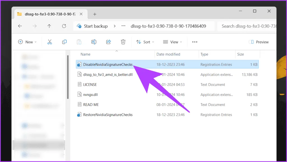Navigate back with the back arrow
The width and height of the screenshot is (287, 162).
20,26
